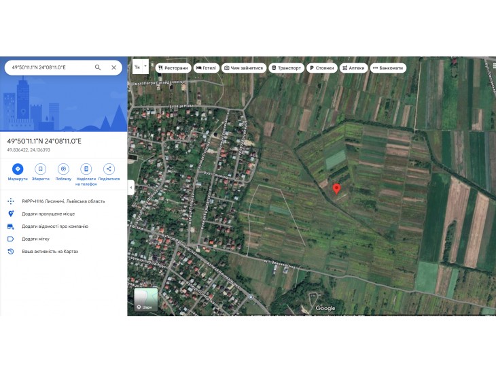Click the plus code R4PP+HH6 Лисиничі row
The image size is (496, 372).
click(64, 201)
